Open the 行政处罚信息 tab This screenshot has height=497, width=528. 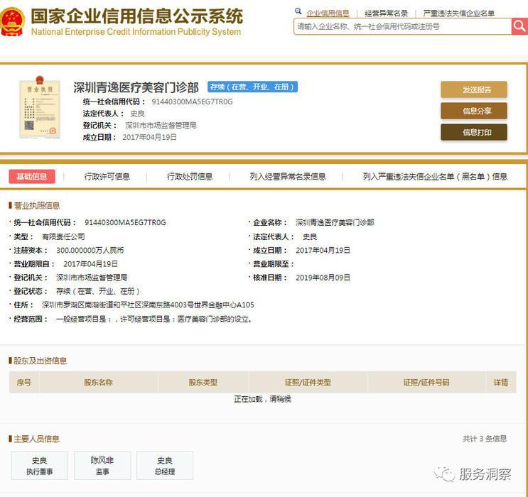190,177
